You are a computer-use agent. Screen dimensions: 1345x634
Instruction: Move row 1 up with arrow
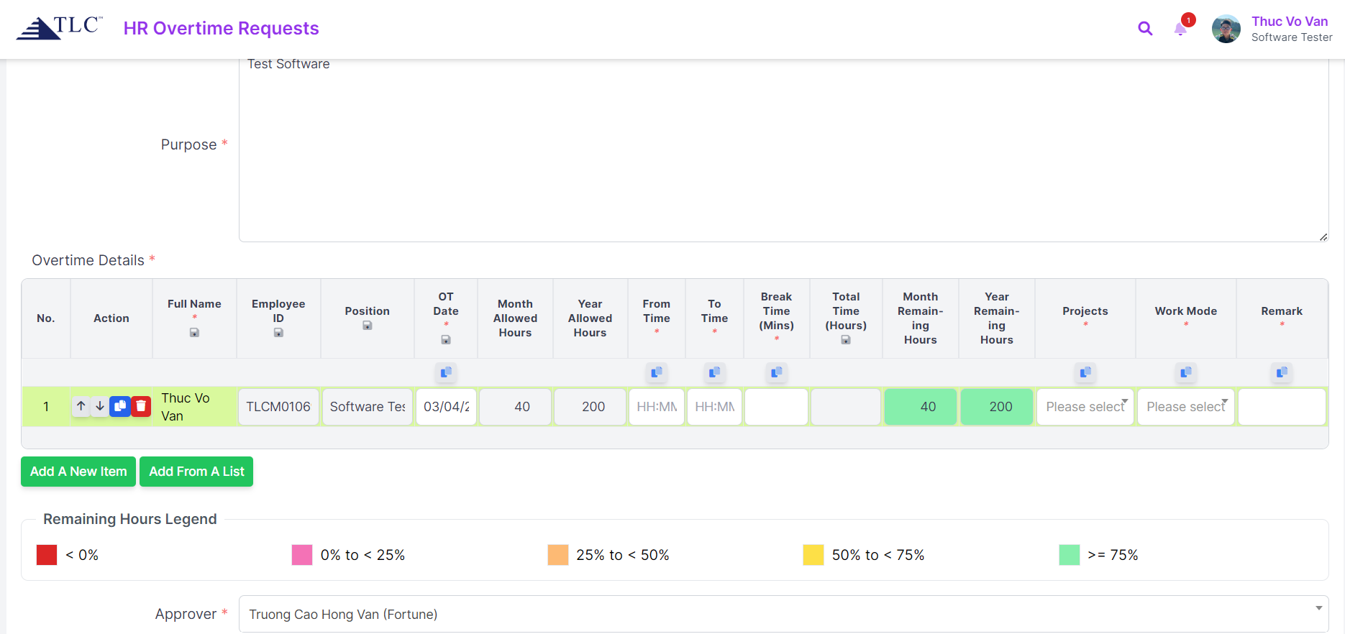tap(81, 406)
